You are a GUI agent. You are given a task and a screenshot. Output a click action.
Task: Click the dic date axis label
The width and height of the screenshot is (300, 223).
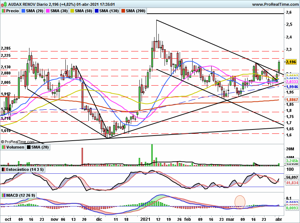(99, 219)
